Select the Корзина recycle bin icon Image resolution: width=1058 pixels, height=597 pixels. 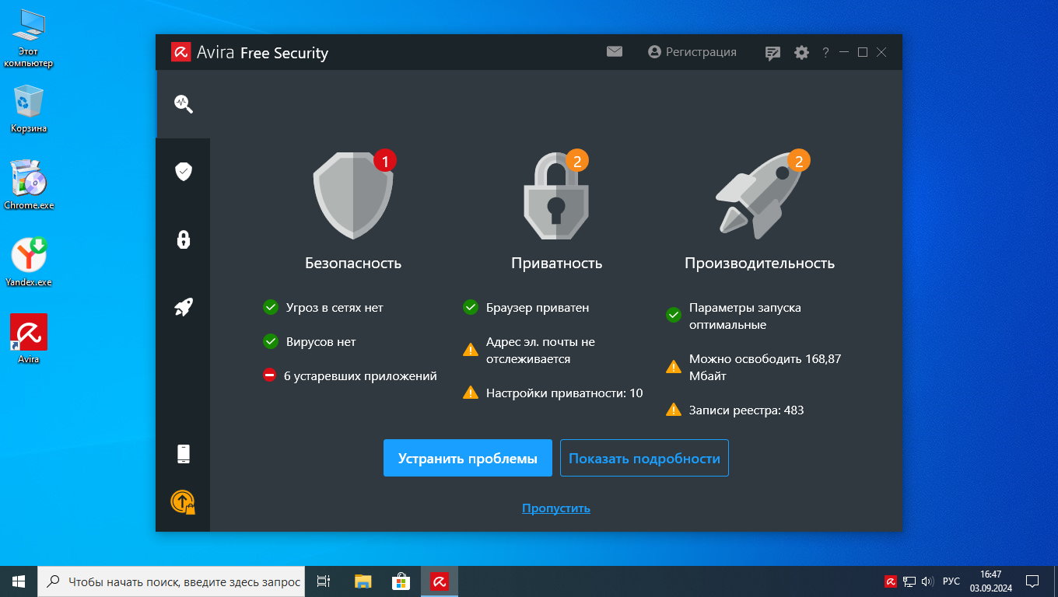(x=29, y=109)
